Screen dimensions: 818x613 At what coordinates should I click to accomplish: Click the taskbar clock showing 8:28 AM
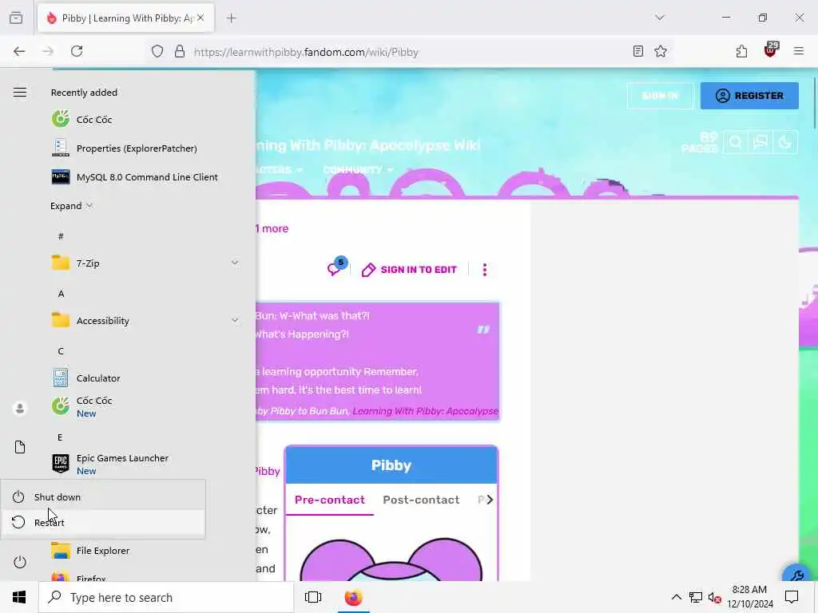pyautogui.click(x=749, y=597)
